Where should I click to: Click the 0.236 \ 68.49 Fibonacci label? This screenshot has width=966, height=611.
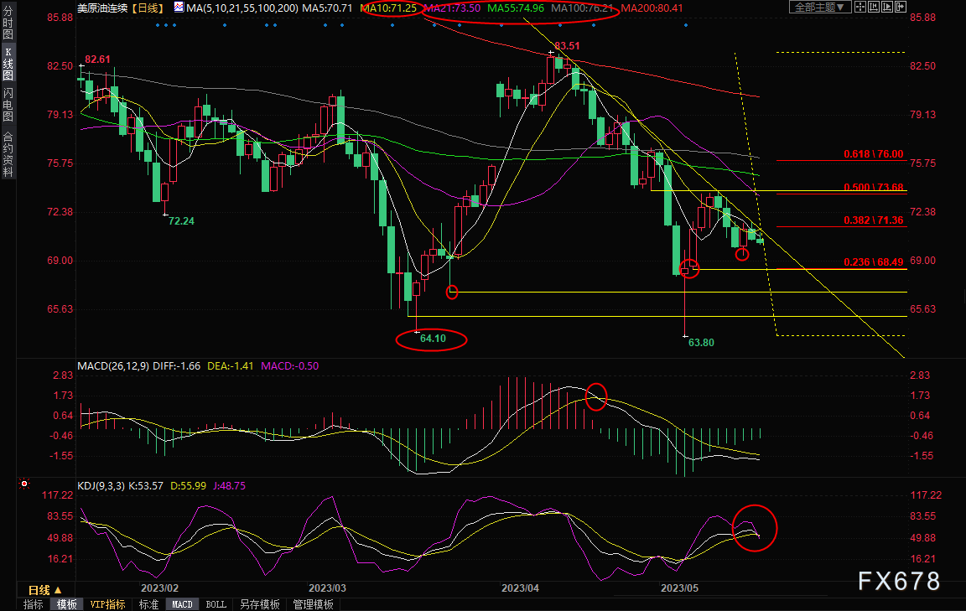(874, 262)
